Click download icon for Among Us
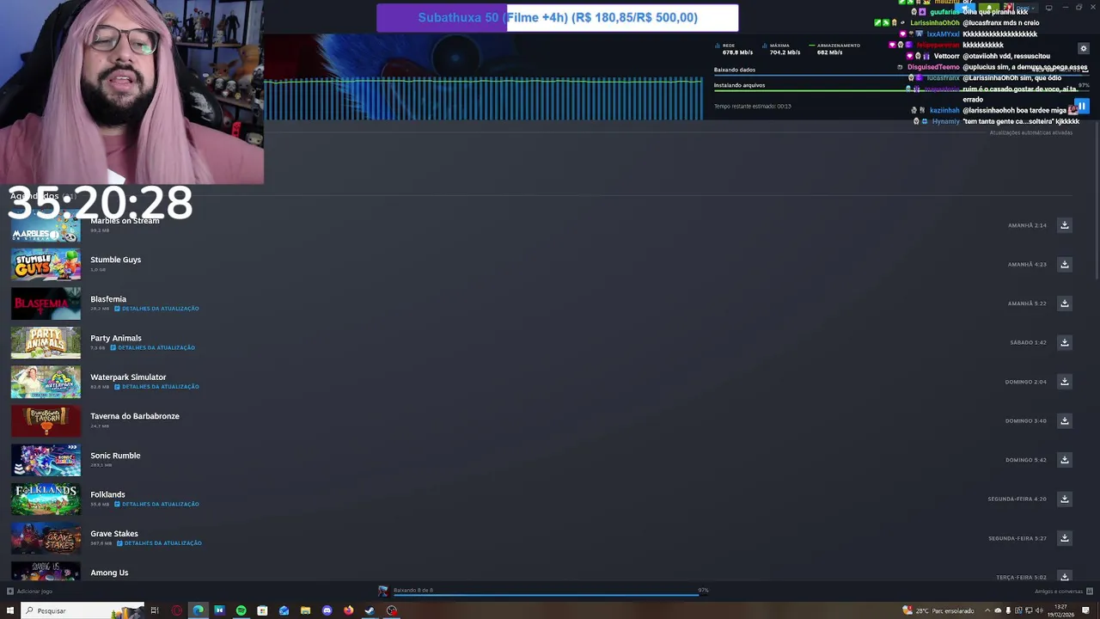 [1064, 576]
